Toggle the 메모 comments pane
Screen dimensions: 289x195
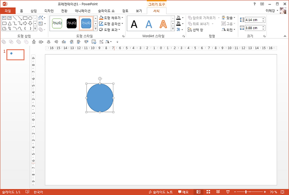tap(183, 192)
